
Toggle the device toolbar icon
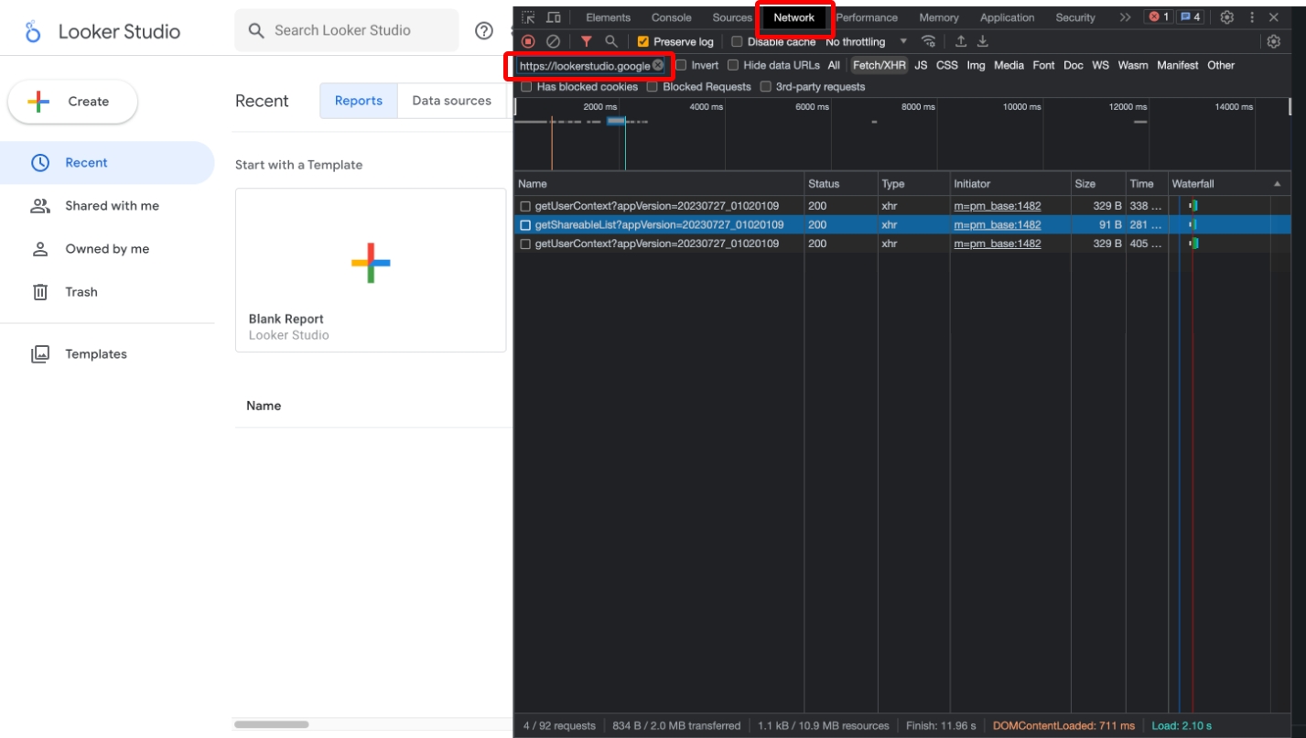(554, 17)
